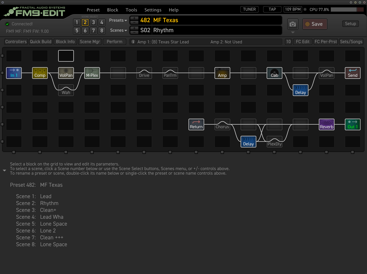Screen dimensions: 367x274
Task: Select the M-Plex block
Action: click(92, 73)
